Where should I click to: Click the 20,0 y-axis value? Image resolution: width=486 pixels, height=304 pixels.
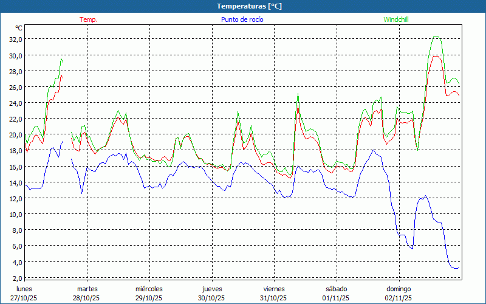15,135
